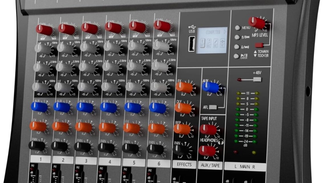Click the channel 6 HF knob

(161, 47)
